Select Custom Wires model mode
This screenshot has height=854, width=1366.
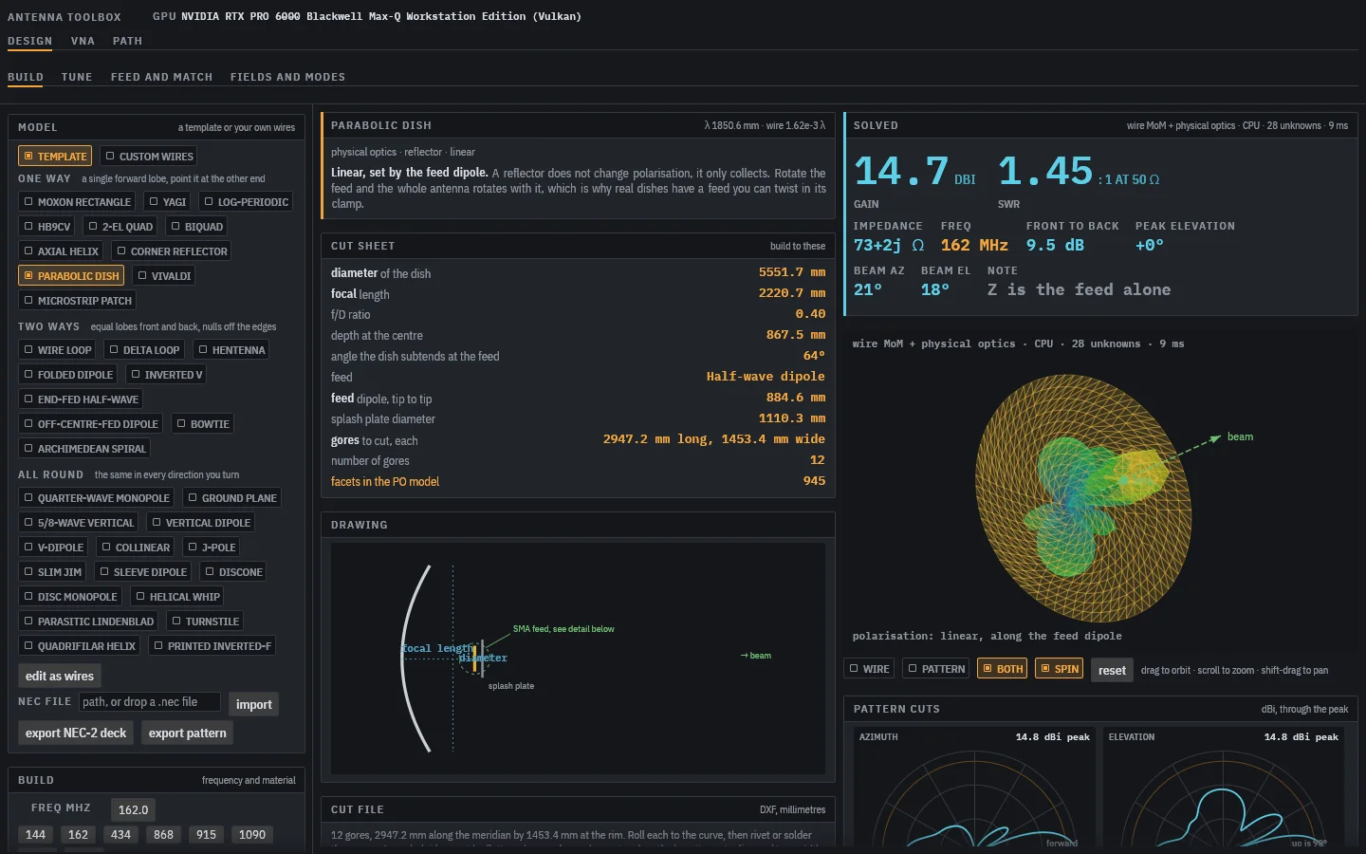pyautogui.click(x=149, y=156)
